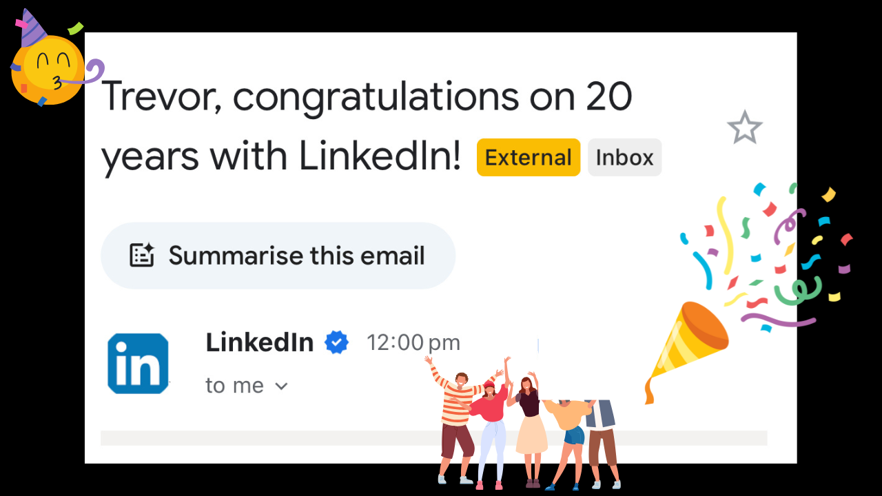Expand recipient details chevron
This screenshot has height=496, width=882.
coord(281,386)
